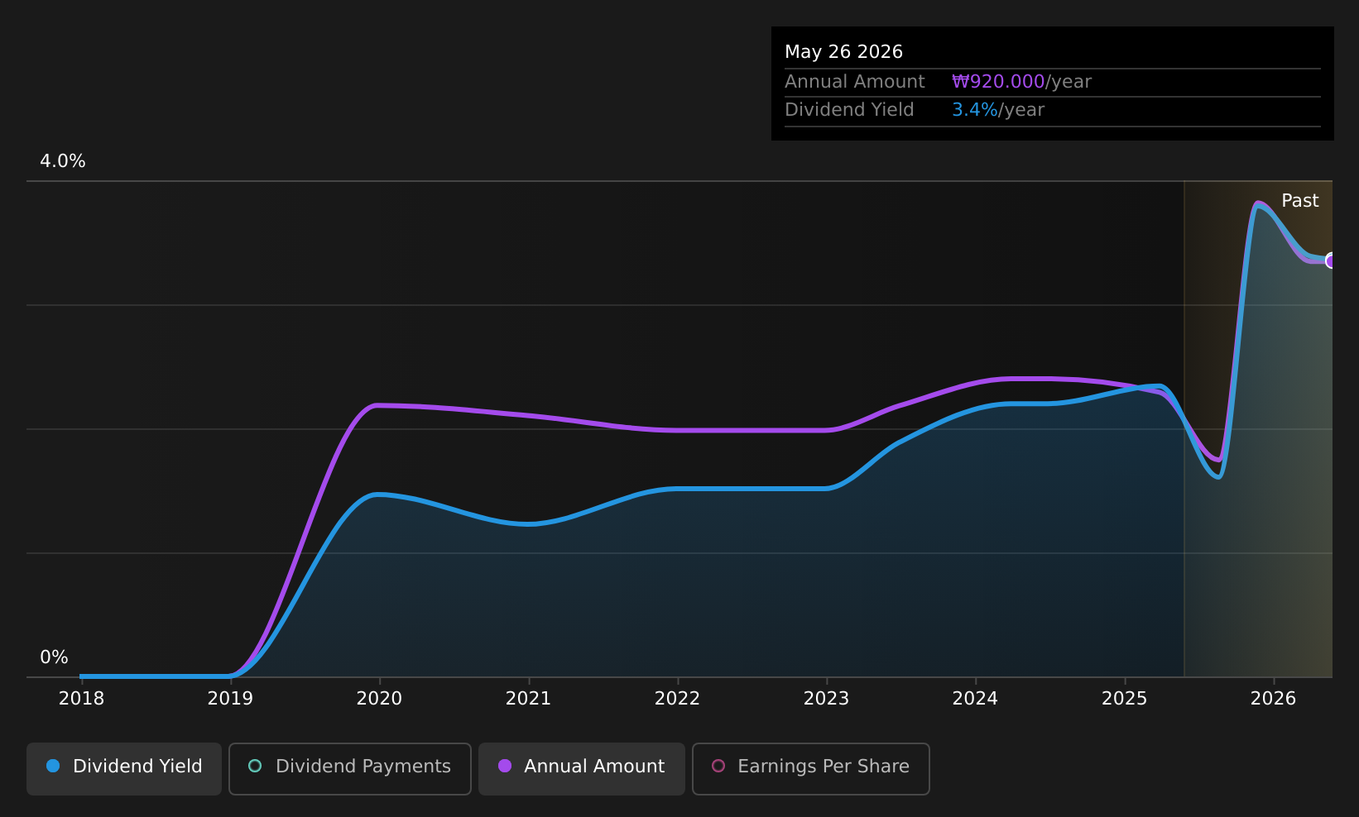Click the 2026 x-axis label
Viewport: 1359px width, 817px height.
coord(1273,699)
